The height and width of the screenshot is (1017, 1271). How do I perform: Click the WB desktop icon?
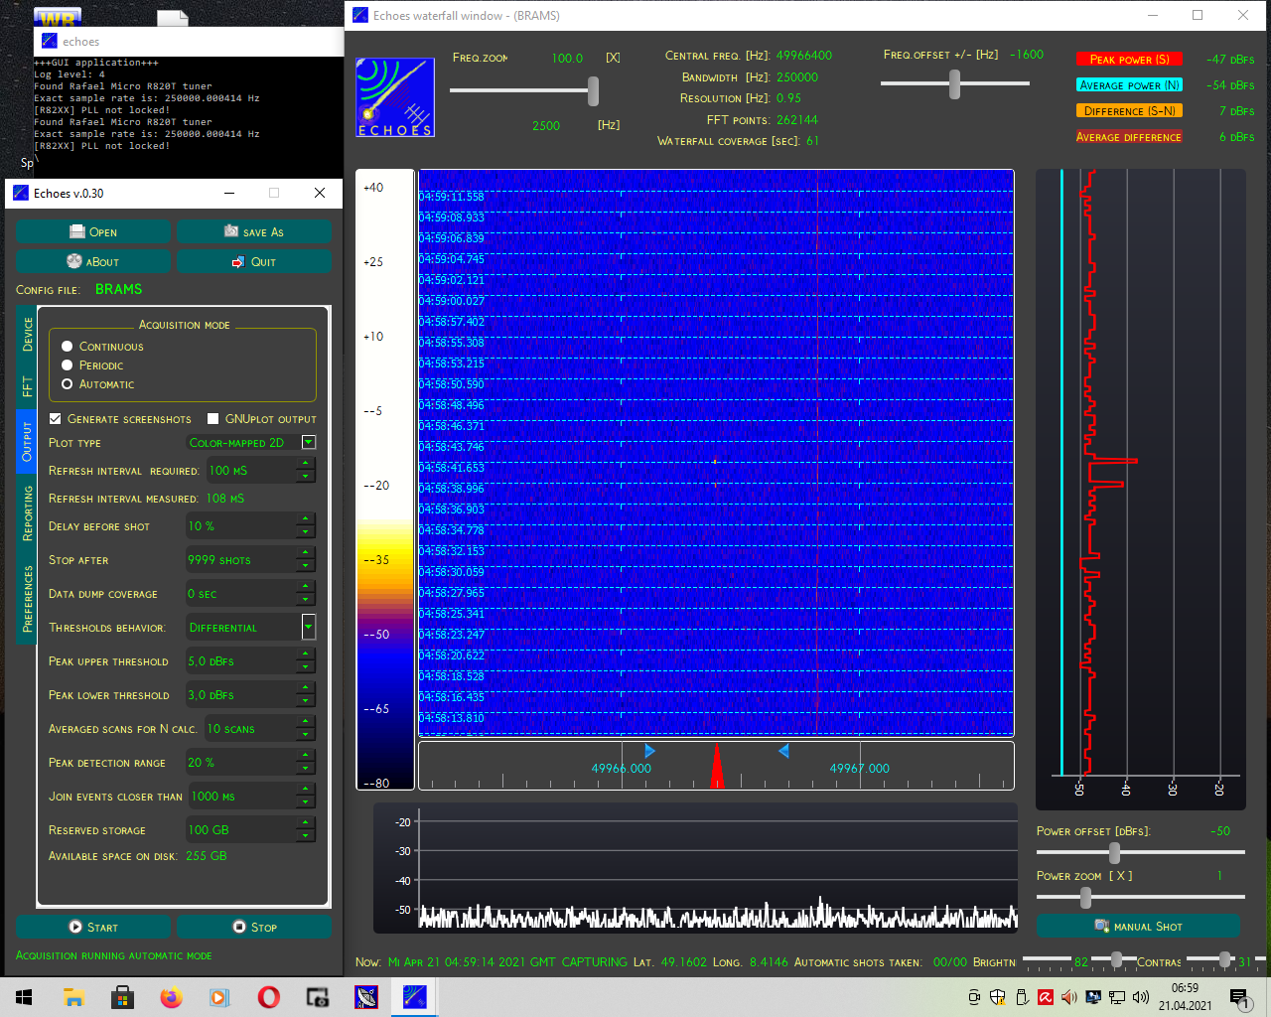[58, 17]
